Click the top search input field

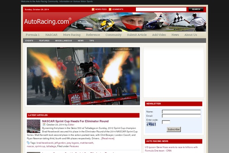point(161,9)
